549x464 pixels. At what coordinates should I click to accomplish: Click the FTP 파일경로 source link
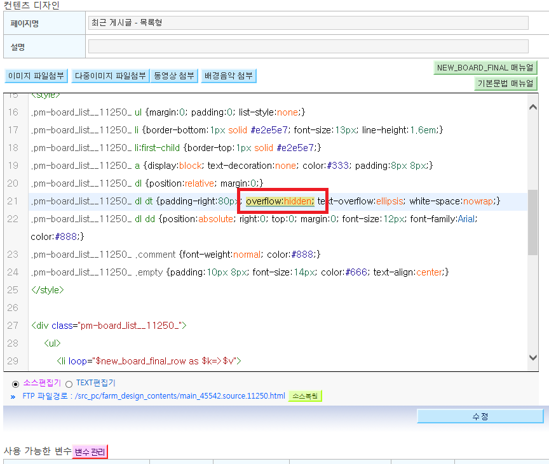[154, 396]
